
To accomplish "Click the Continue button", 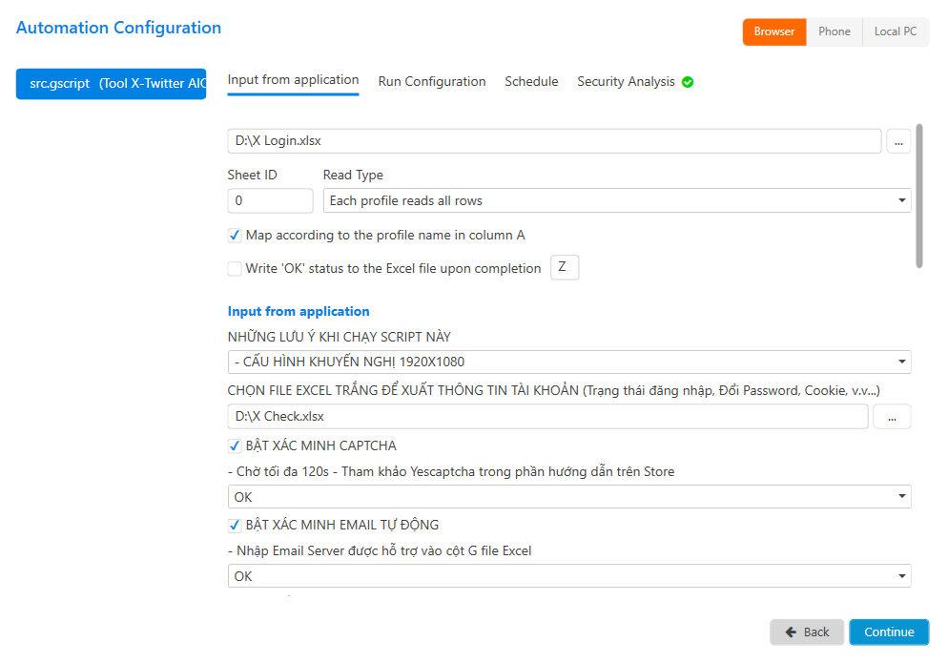I will [x=888, y=632].
